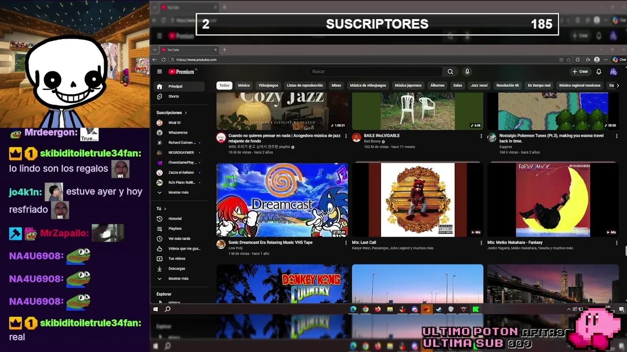Open the Donkey Kong Country thumbnail

pos(282,284)
